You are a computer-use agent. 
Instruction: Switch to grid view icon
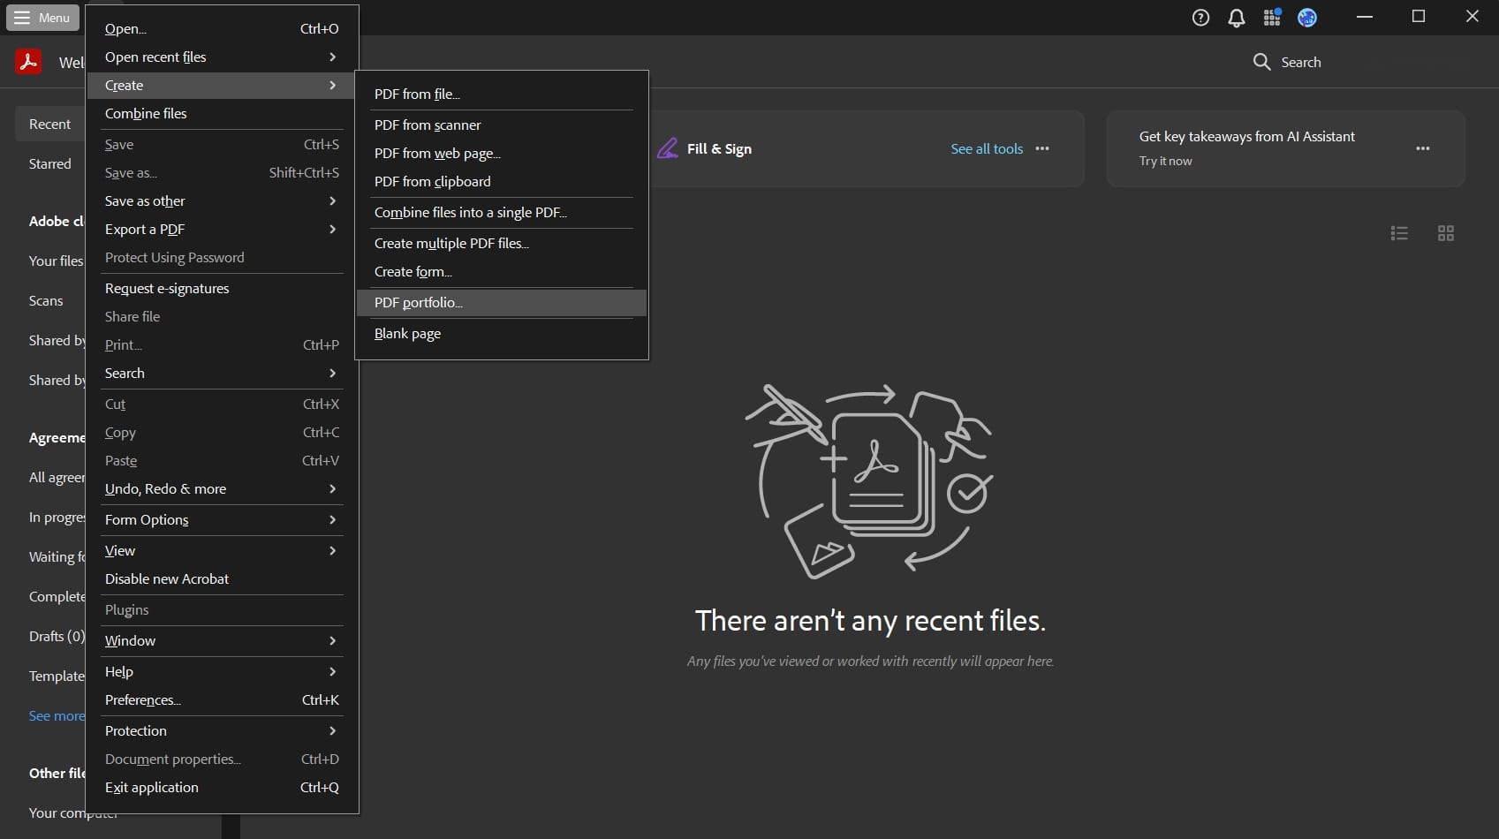tap(1446, 233)
